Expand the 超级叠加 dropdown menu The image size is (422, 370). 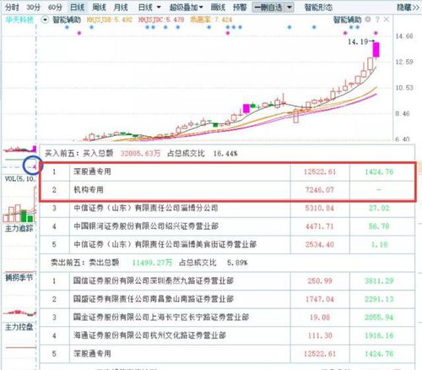coord(186,7)
